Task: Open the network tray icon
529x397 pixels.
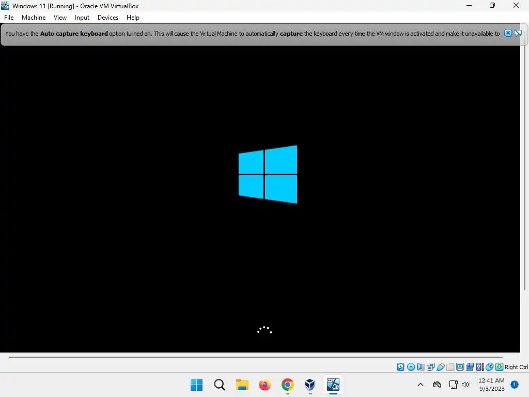Action: (454, 385)
